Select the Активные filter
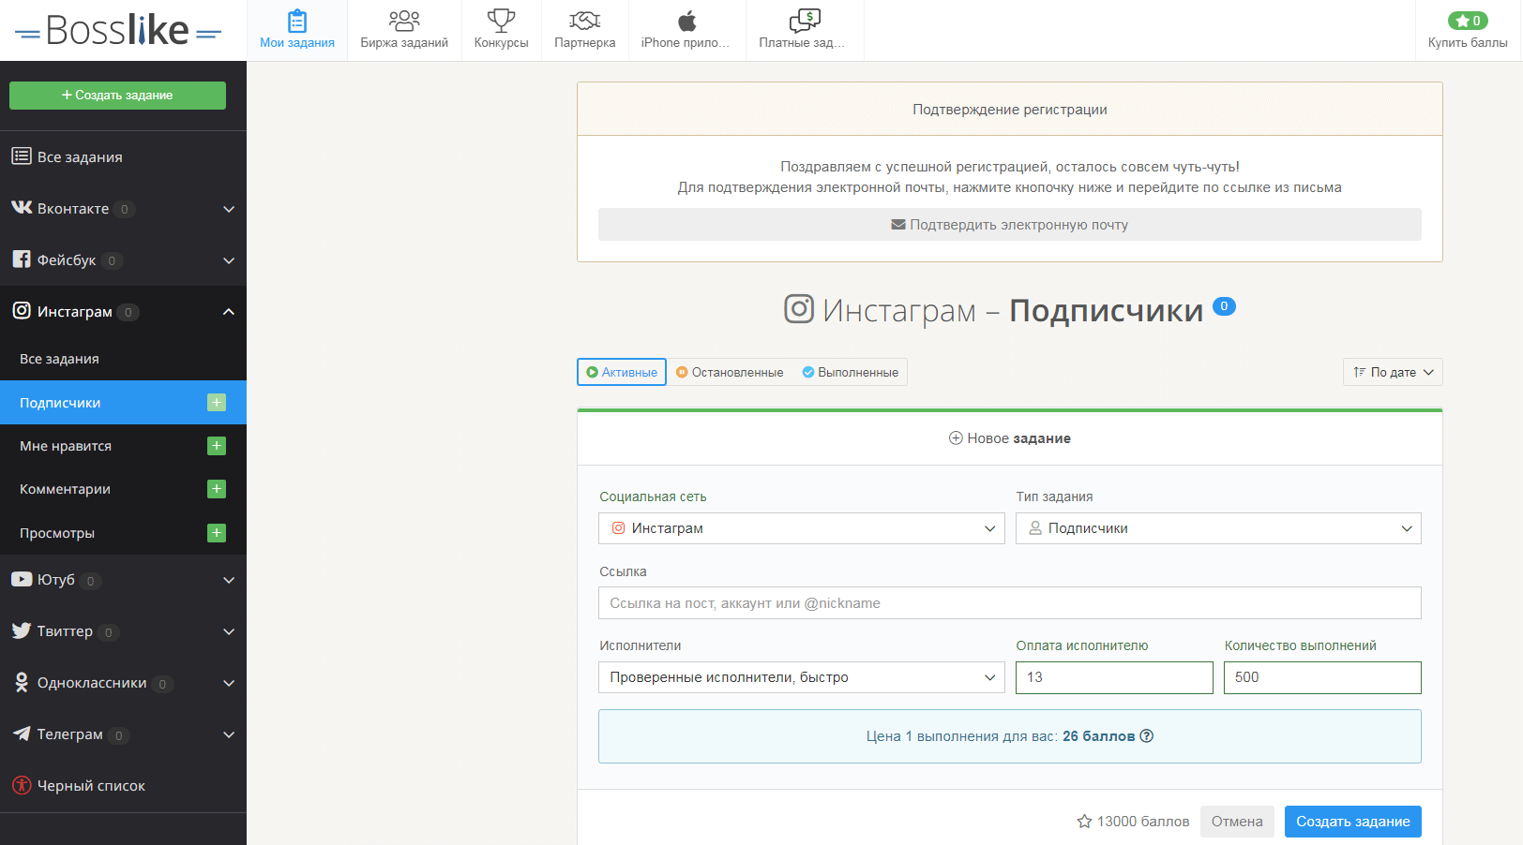Image resolution: width=1523 pixels, height=845 pixels. (622, 372)
